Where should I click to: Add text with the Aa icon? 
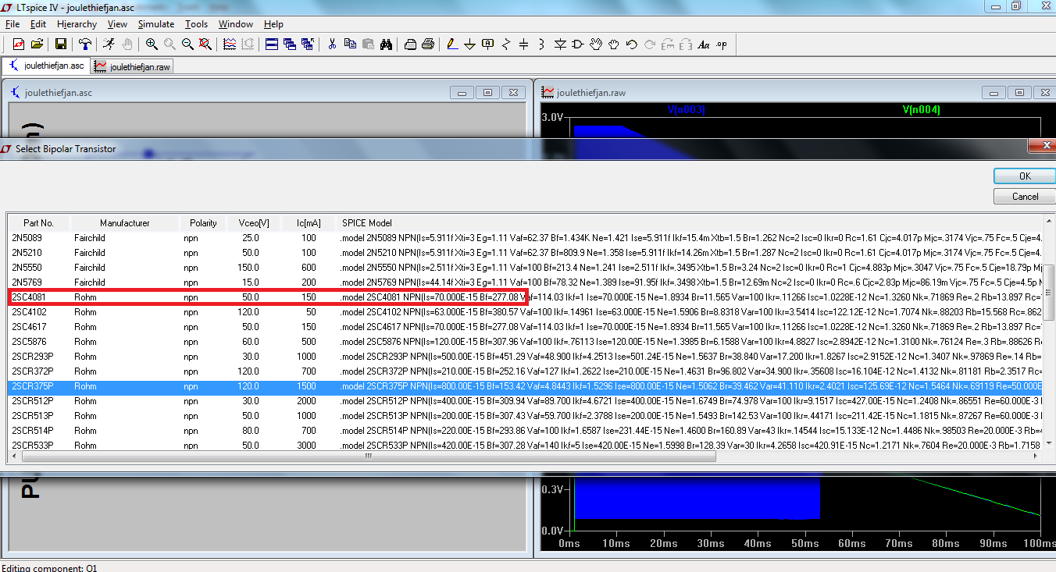pos(704,44)
